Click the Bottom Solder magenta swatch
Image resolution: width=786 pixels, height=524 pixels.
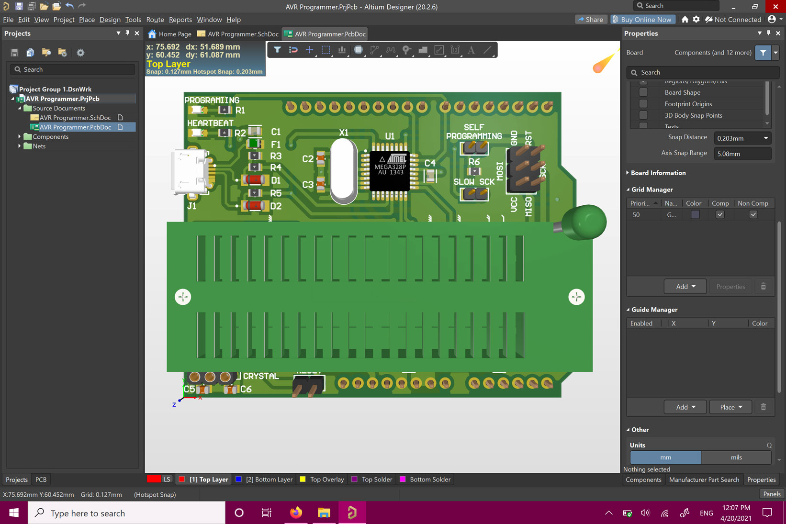point(403,479)
